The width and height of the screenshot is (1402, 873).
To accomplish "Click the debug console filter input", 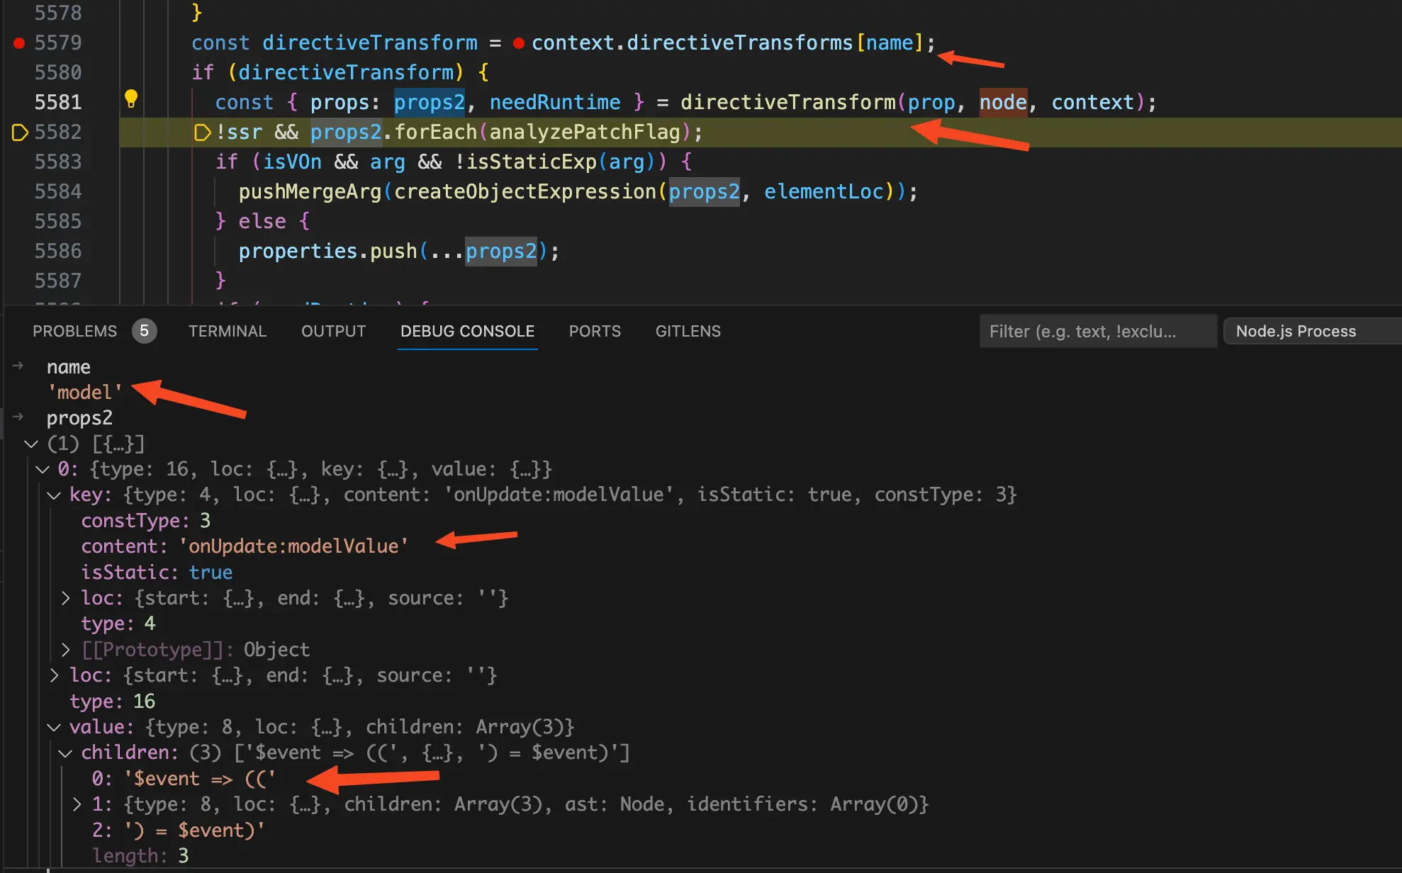I will pos(1097,331).
